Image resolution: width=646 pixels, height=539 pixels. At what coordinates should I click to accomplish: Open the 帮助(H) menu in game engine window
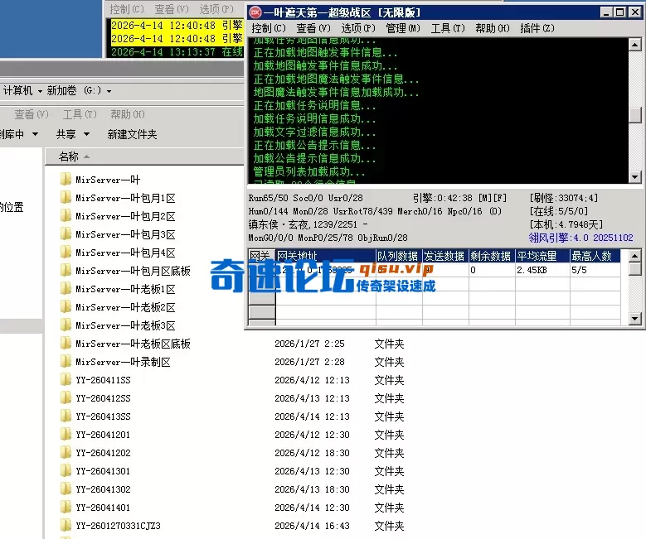[x=493, y=28]
